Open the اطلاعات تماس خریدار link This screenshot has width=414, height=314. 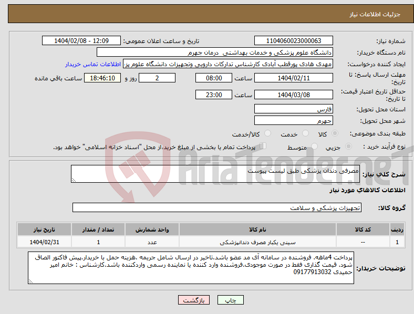coord(93,64)
